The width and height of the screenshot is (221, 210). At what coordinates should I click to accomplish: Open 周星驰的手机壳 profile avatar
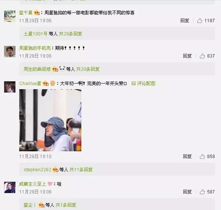point(10,51)
